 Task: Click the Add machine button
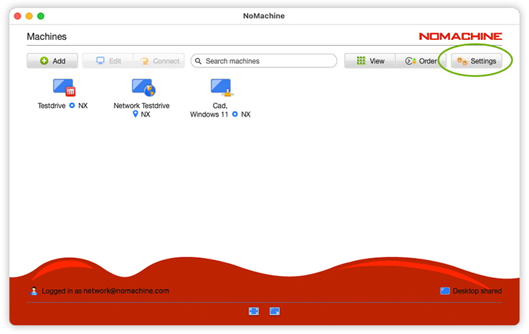(52, 62)
